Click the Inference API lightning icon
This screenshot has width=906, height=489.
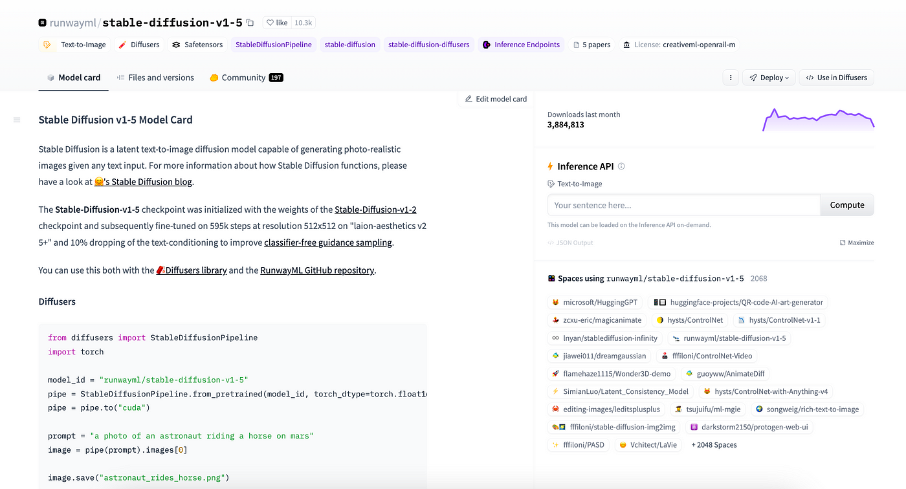point(551,166)
